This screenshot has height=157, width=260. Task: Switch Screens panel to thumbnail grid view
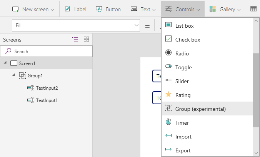(86, 39)
